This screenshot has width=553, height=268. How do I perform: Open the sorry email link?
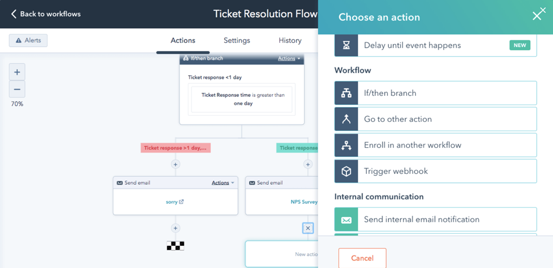[x=174, y=202]
